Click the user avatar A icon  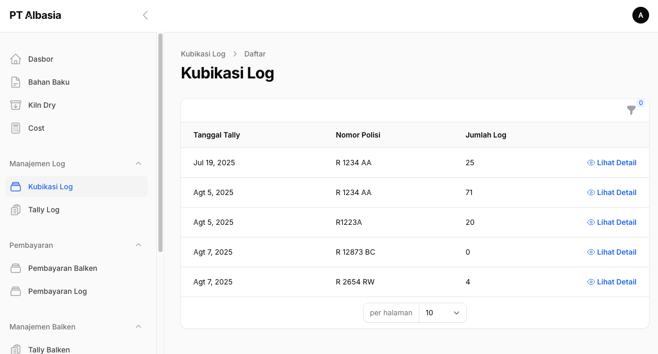click(640, 15)
